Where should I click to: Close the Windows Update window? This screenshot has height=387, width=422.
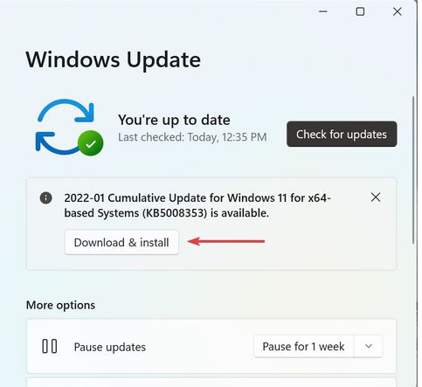(x=398, y=11)
